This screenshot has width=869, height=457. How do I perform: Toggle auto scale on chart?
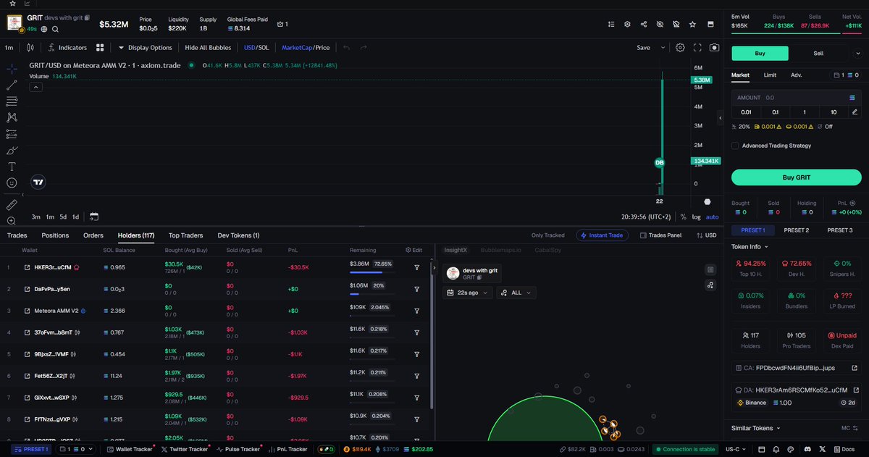713,217
